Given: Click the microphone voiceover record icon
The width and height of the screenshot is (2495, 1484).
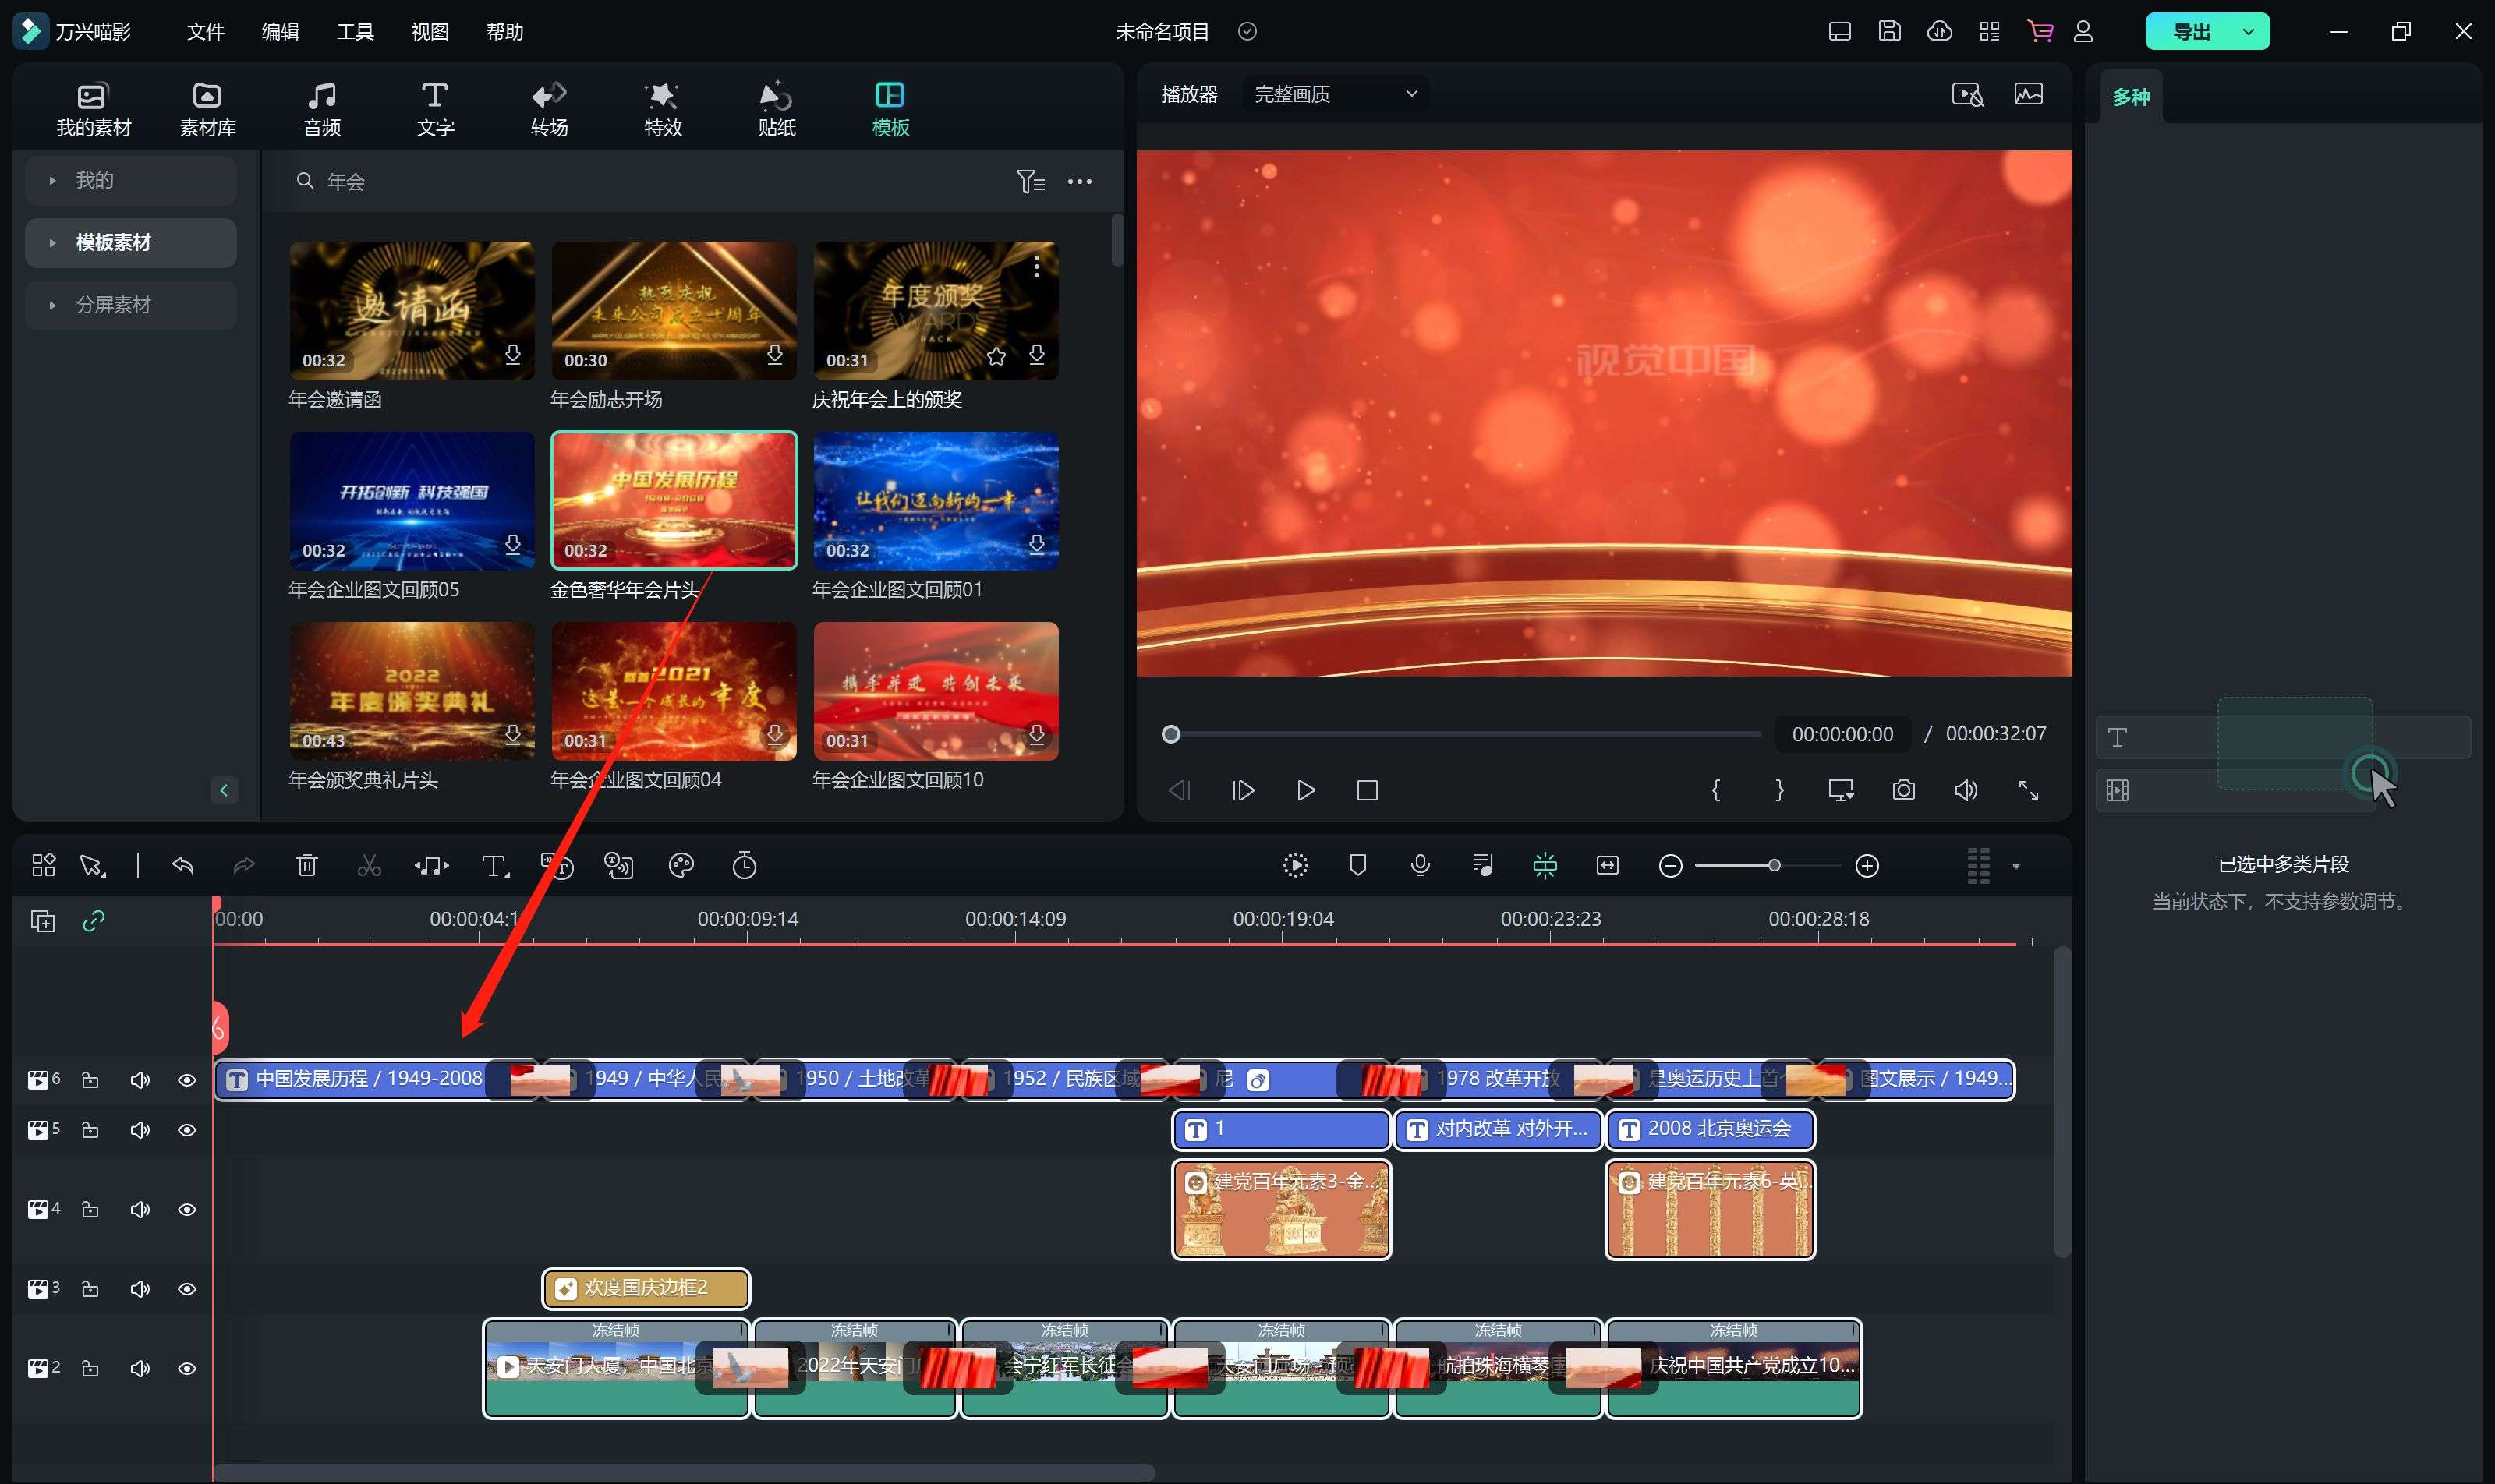Looking at the screenshot, I should coord(1420,866).
